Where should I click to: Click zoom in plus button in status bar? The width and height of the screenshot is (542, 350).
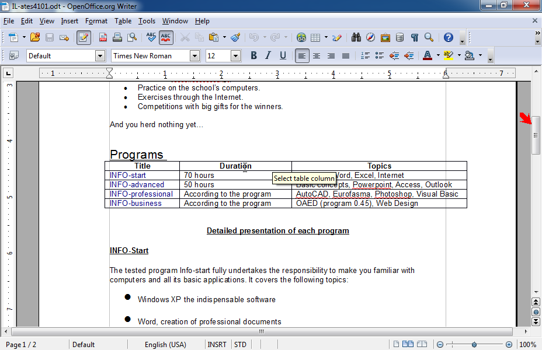(509, 345)
